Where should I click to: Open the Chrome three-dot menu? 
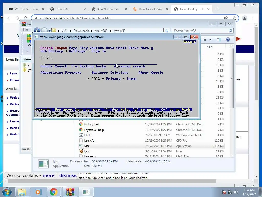click(253, 18)
